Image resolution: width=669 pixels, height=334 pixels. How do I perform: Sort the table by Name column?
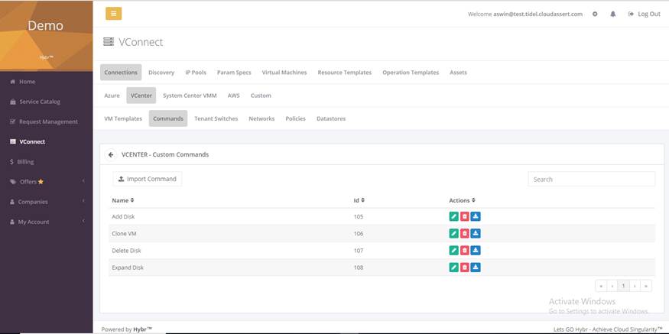(123, 200)
